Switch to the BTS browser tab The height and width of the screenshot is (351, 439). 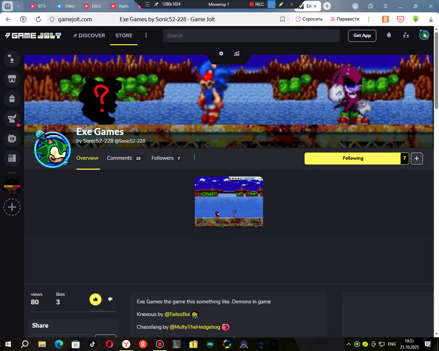39,6
